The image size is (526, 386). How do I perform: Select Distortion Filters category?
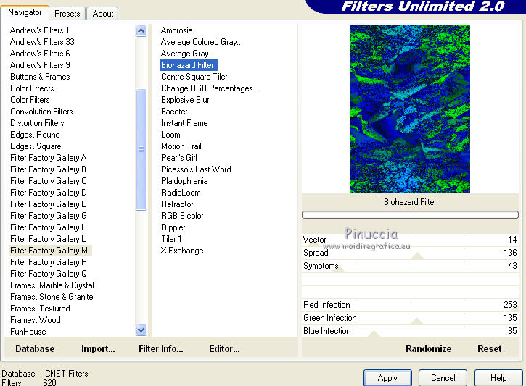click(x=37, y=123)
